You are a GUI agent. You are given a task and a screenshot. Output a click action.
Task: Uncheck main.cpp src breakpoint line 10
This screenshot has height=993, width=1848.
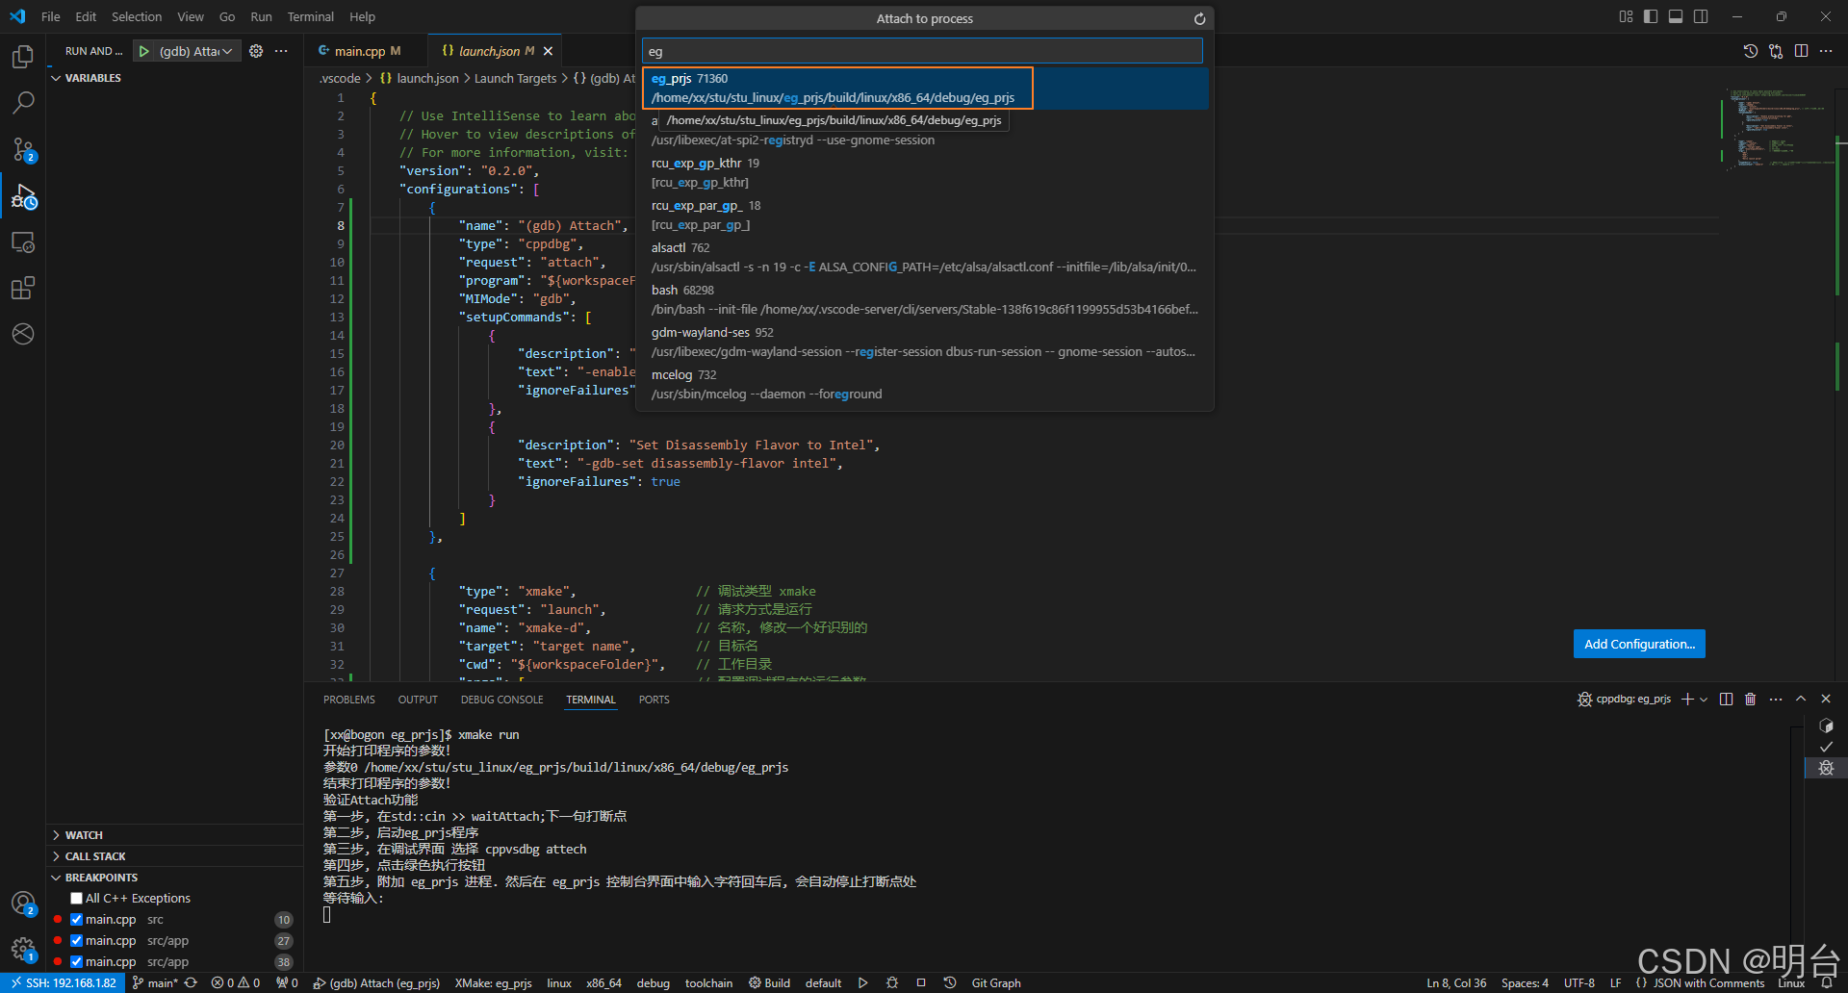coord(77,920)
